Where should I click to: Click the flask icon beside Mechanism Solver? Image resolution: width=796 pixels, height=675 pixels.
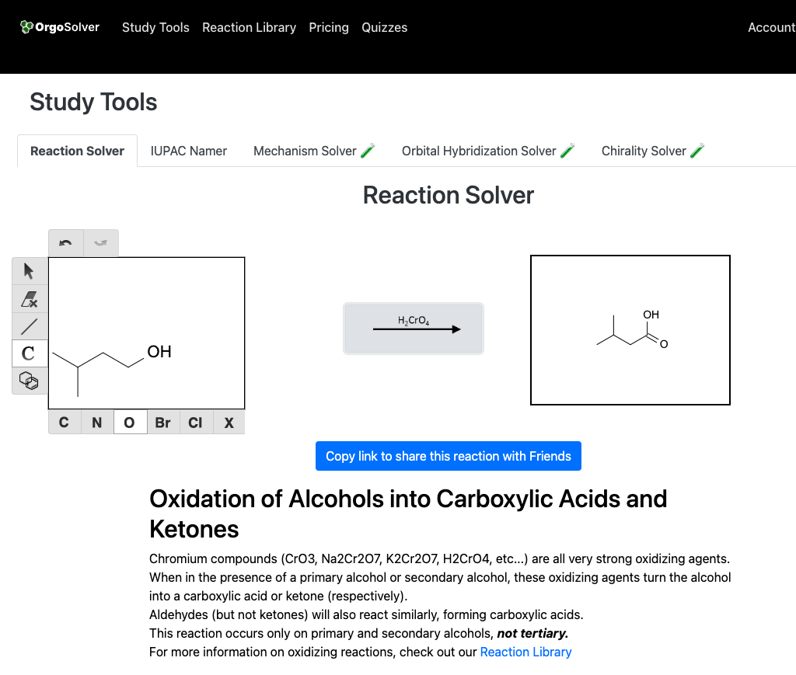[367, 150]
